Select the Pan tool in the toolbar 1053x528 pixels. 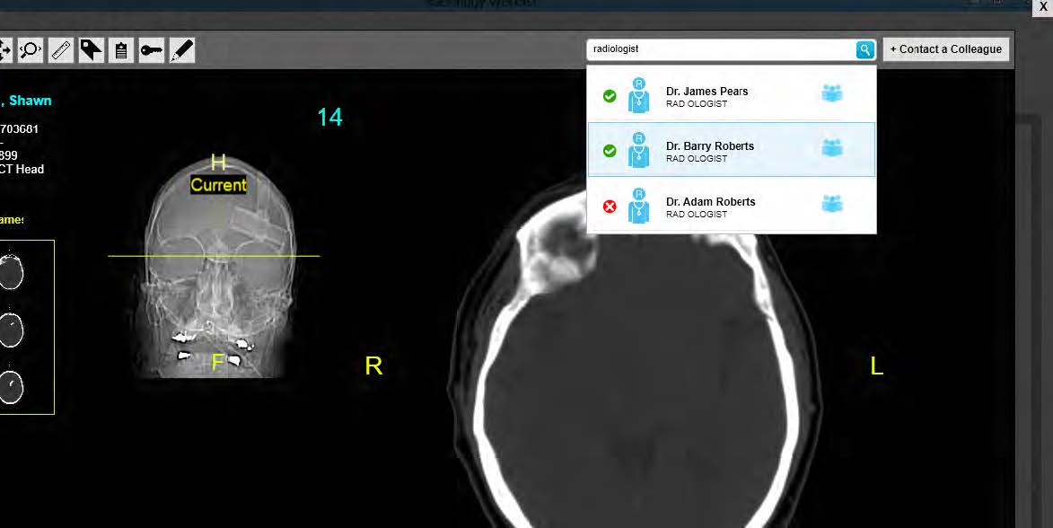(x=7, y=50)
